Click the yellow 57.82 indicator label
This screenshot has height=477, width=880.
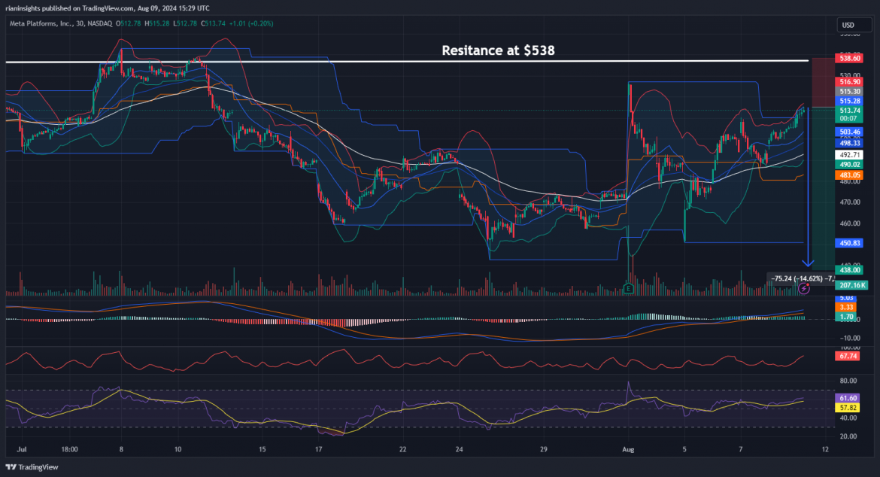pos(849,407)
